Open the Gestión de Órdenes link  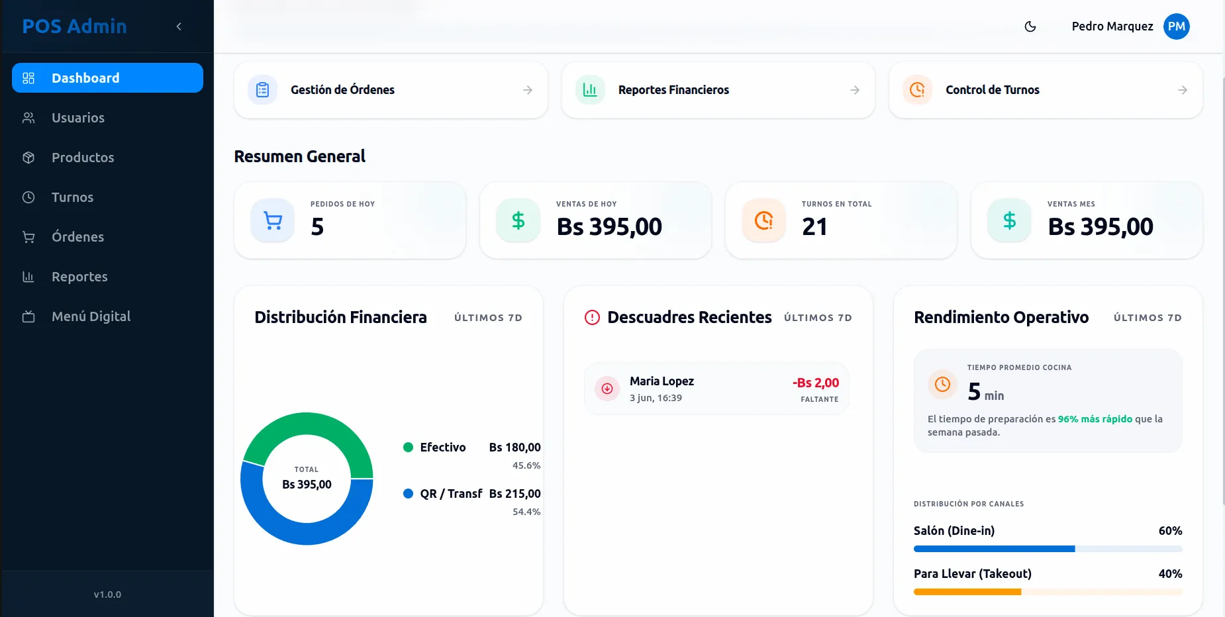(391, 90)
